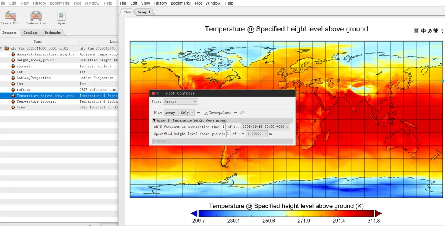Click the Long name column header

pos(98,42)
